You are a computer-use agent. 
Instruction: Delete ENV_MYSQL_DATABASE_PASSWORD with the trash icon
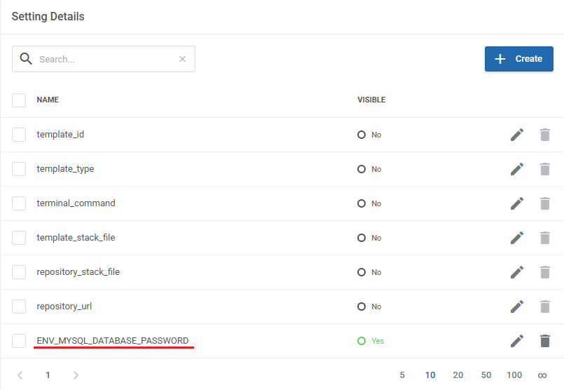545,341
